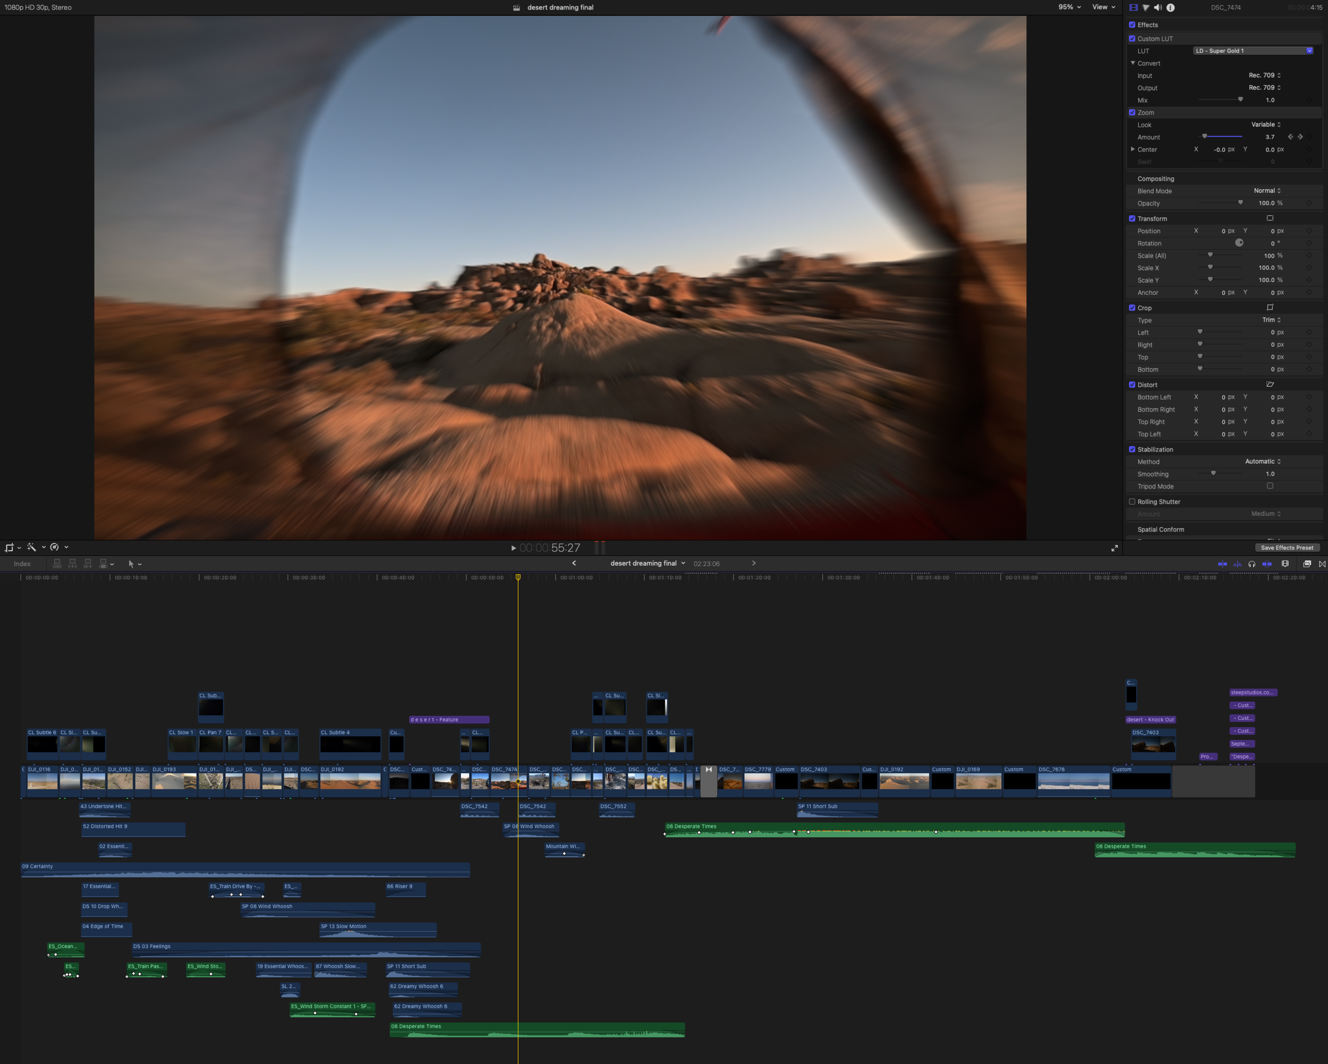Enable the Rolling Shutter checkbox
This screenshot has width=1328, height=1064.
coord(1132,501)
